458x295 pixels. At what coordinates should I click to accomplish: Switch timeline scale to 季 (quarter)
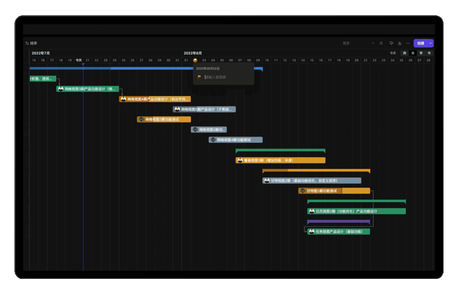[x=421, y=53]
